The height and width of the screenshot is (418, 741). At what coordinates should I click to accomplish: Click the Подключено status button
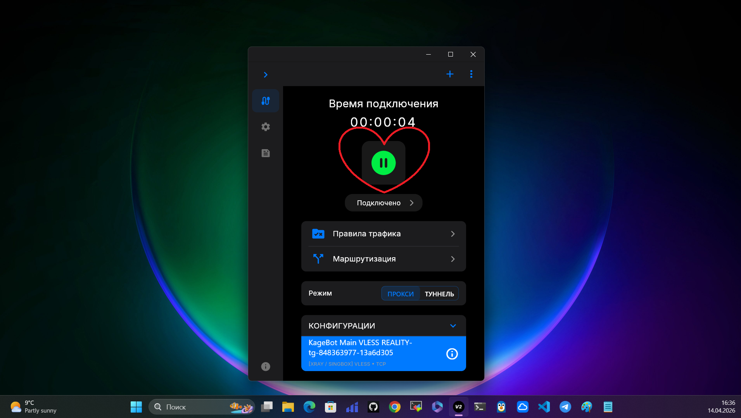point(383,203)
